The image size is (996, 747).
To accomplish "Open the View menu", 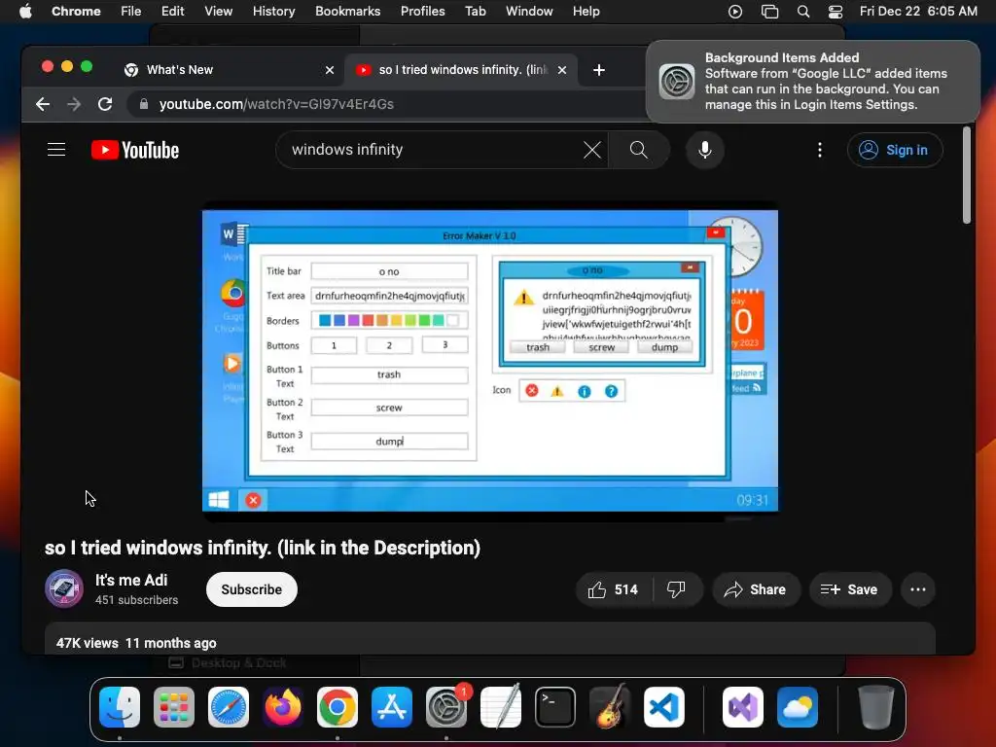I will pyautogui.click(x=219, y=12).
